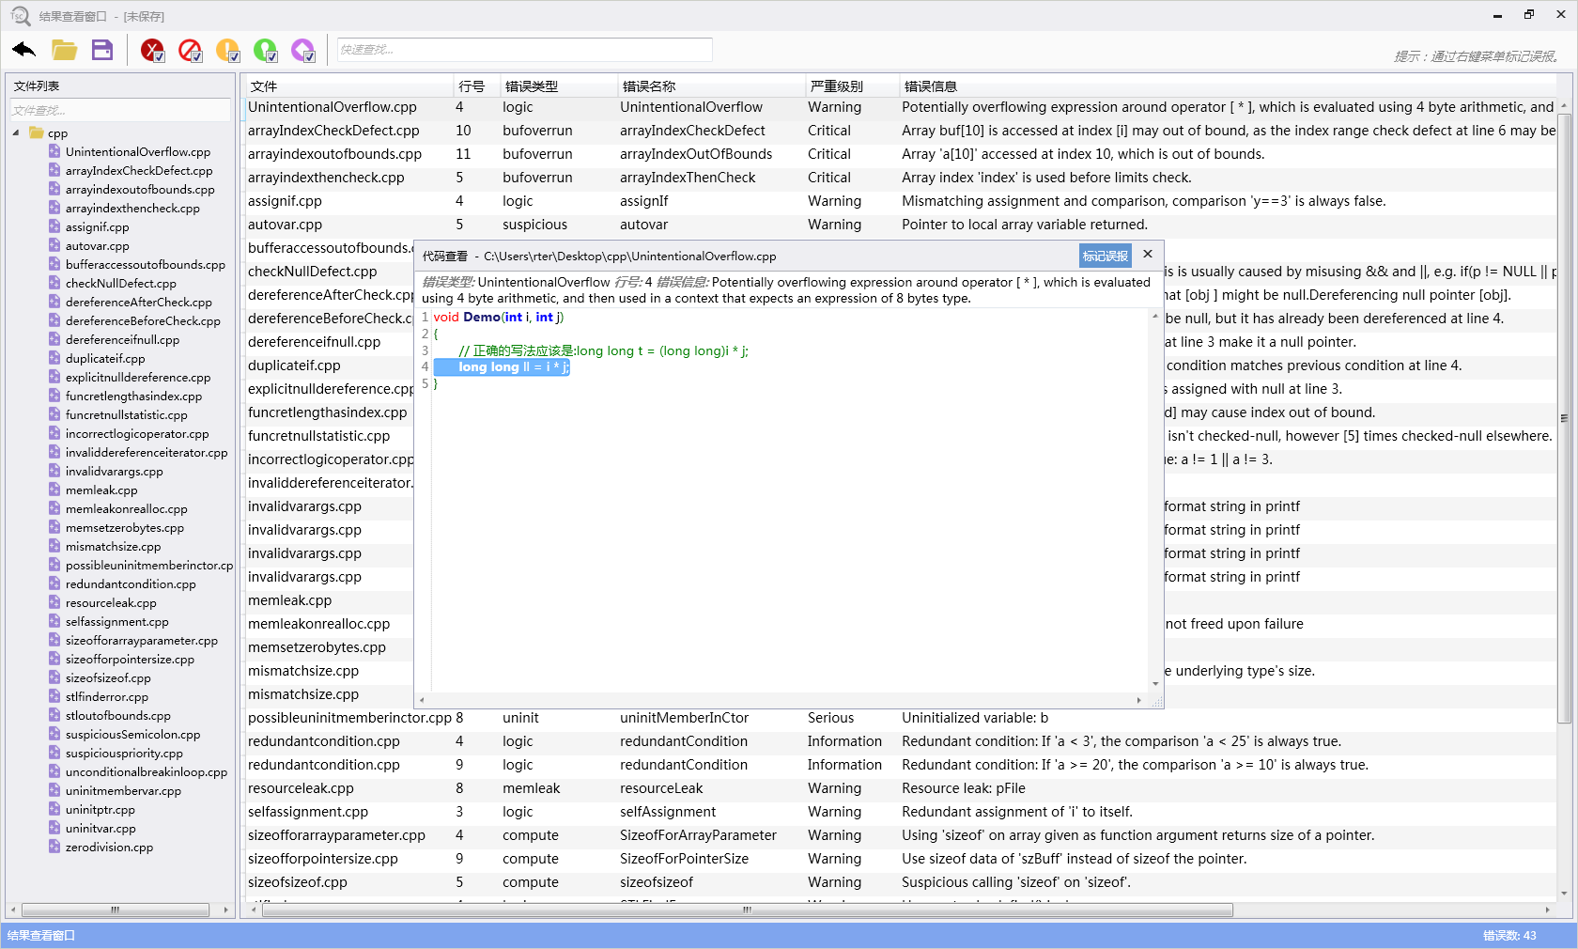The width and height of the screenshot is (1578, 949).
Task: Toggle the checkbox beside the green severity filter
Action: tap(272, 57)
